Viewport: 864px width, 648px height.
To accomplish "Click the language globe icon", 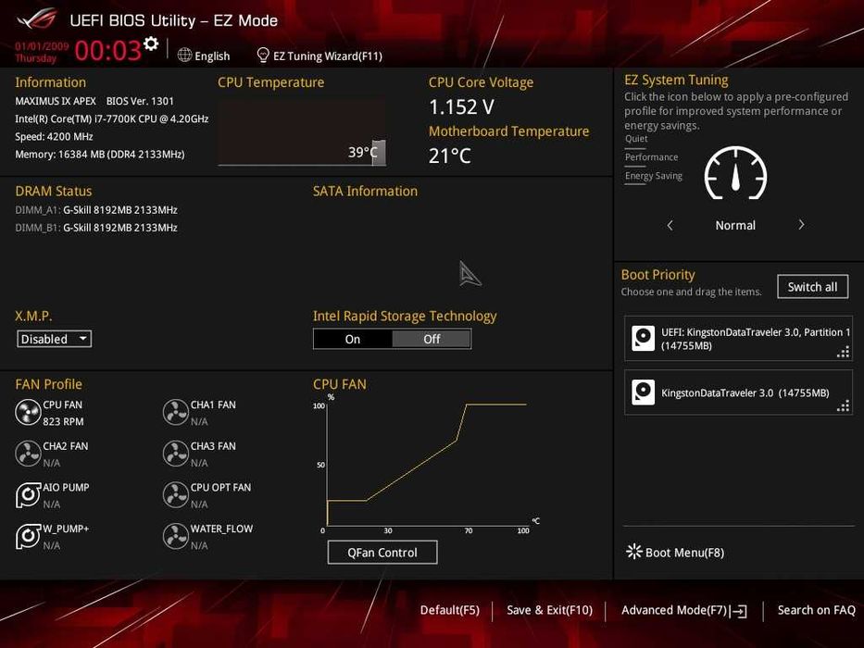I will point(184,56).
